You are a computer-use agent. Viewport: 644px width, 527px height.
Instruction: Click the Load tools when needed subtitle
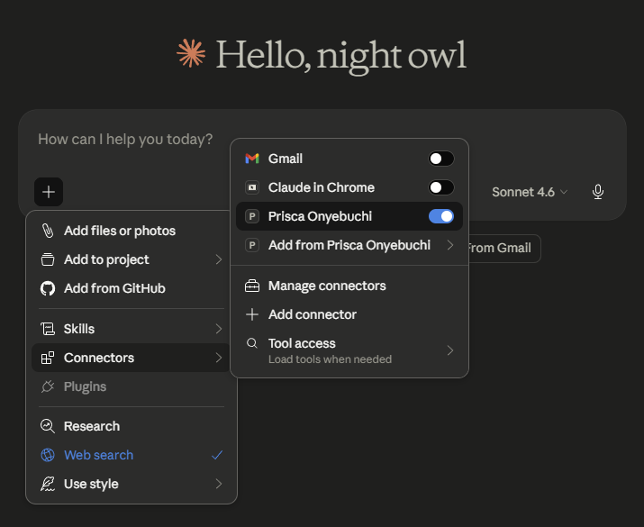click(x=330, y=359)
